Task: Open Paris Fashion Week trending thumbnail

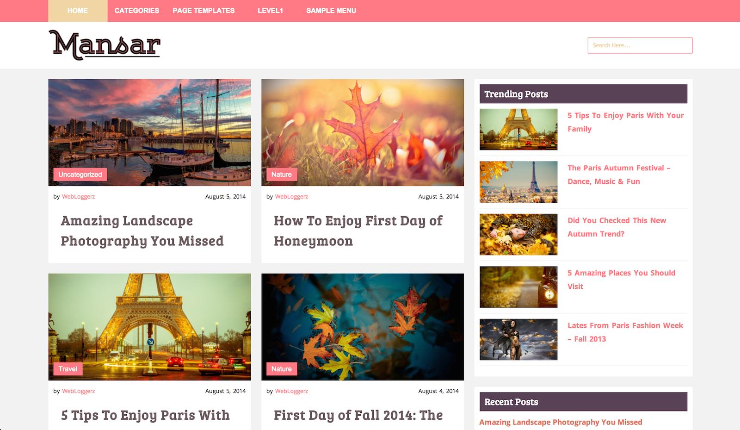Action: point(518,339)
